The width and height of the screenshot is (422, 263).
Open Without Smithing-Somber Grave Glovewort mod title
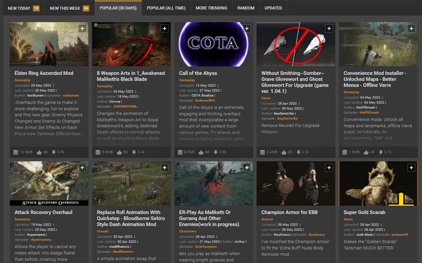295,82
